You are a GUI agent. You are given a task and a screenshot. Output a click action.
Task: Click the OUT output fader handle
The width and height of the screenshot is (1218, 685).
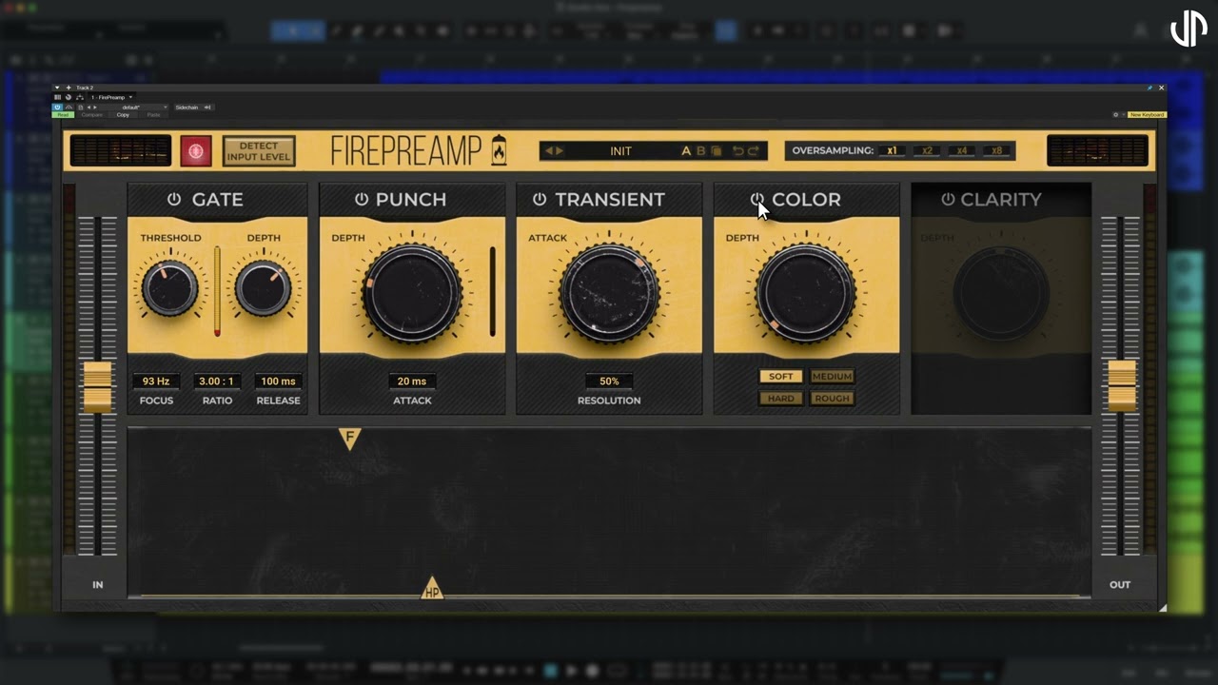pos(1121,386)
